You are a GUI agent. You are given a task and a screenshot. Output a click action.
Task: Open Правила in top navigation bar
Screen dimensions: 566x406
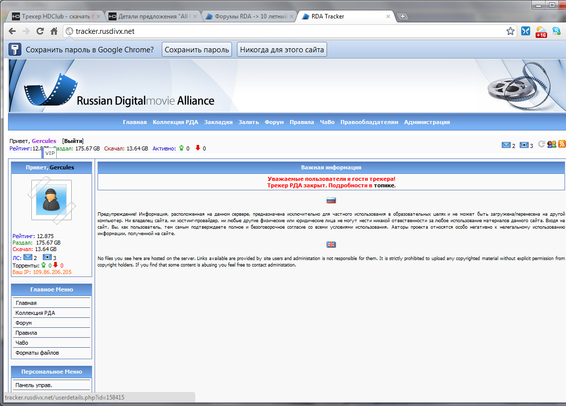tap(302, 122)
